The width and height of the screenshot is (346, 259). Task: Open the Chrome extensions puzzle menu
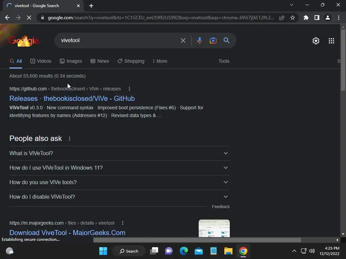coord(306,18)
